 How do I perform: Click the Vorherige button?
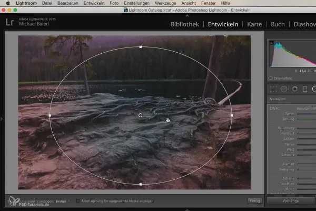291,201
